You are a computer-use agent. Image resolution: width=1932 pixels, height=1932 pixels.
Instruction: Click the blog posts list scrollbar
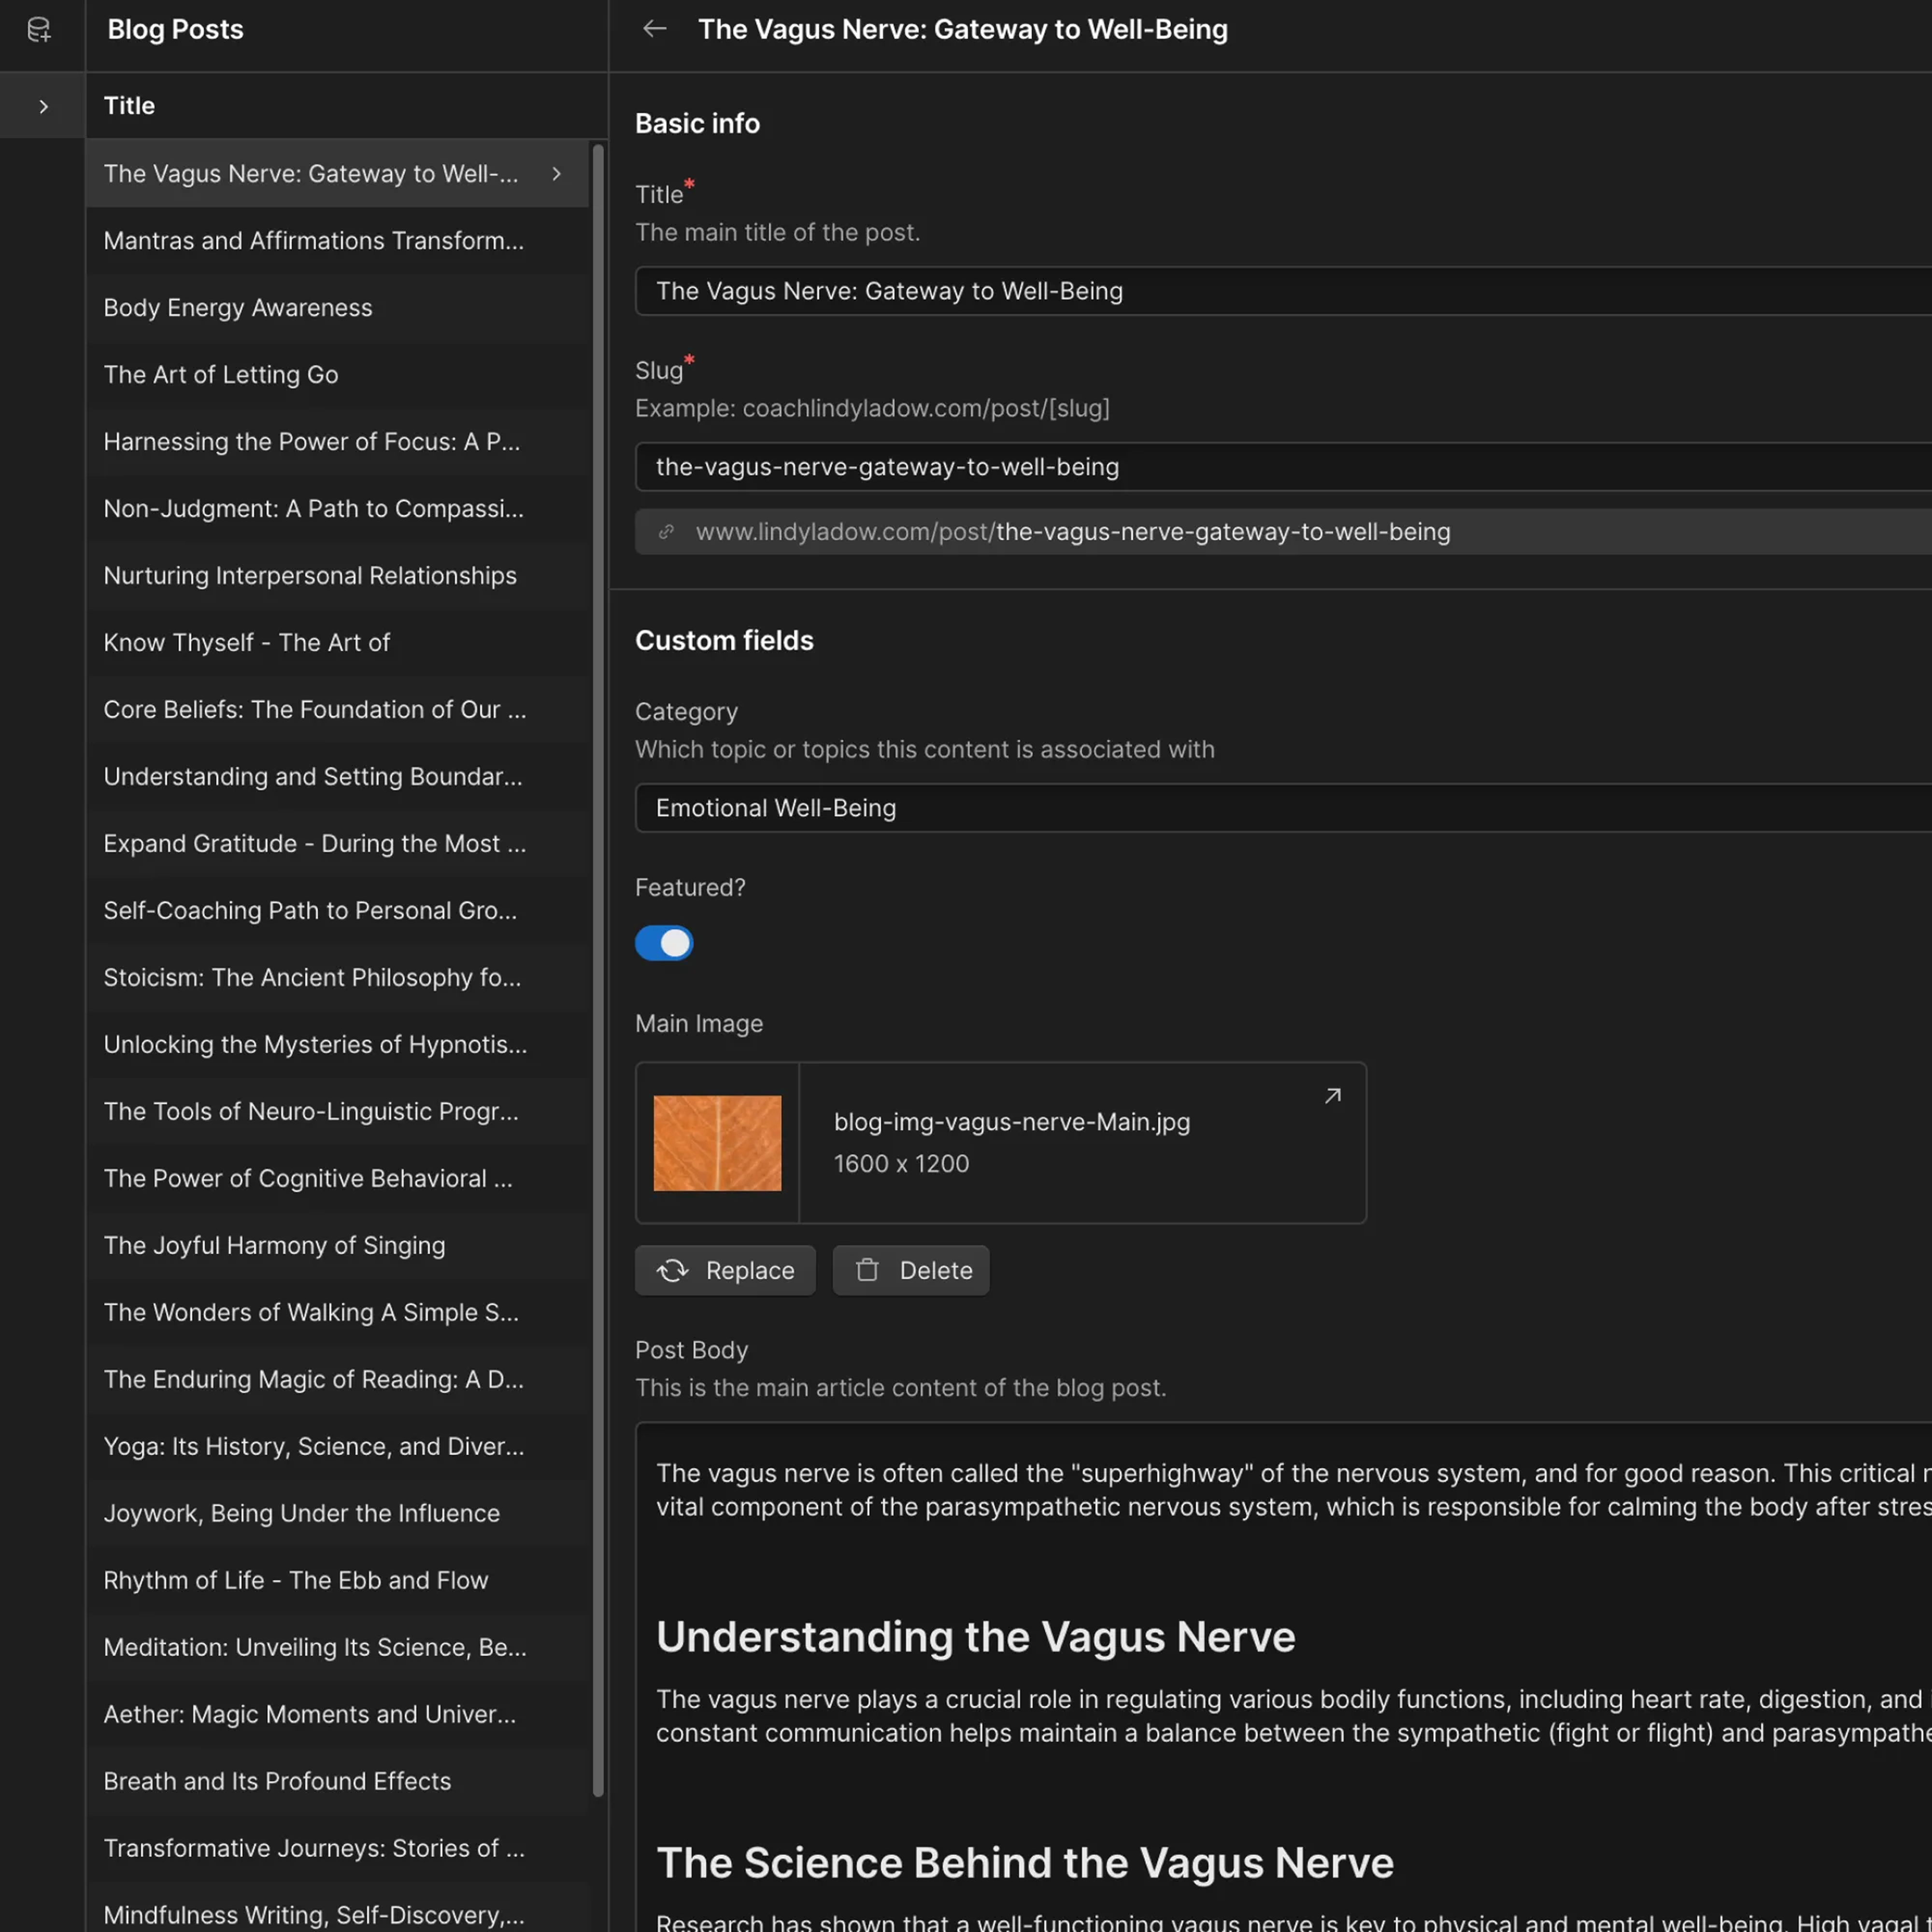click(598, 970)
